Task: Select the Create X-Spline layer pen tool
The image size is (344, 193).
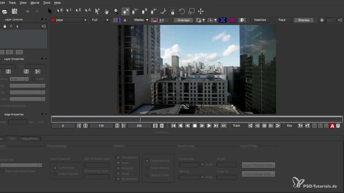Action: pos(126,11)
